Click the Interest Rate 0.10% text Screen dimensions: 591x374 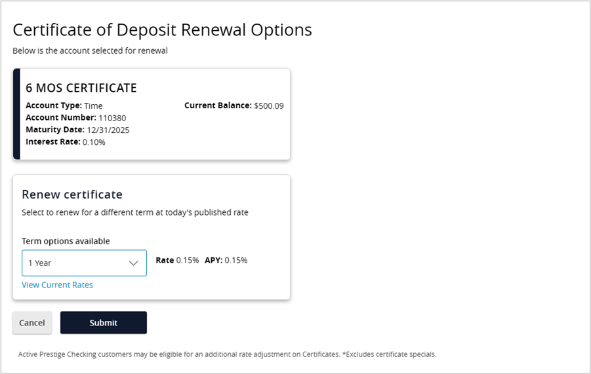point(65,141)
